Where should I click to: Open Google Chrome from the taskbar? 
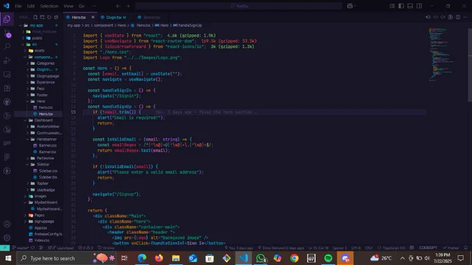pos(294,258)
